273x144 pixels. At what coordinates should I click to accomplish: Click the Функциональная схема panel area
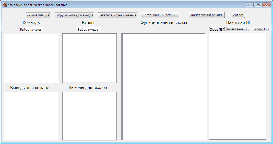pos(164,87)
